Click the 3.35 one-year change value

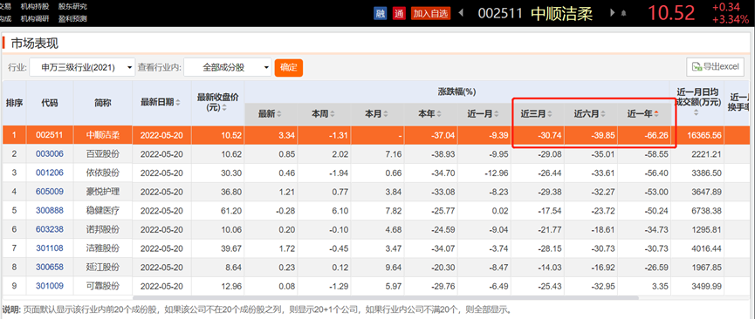[660, 286]
